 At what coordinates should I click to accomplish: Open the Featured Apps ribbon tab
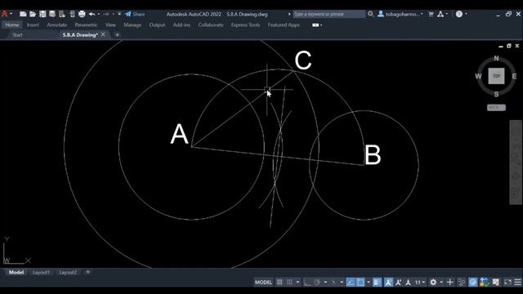click(284, 24)
